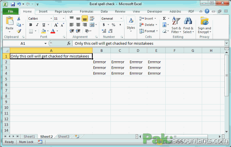Switch to the Data tab

point(104,12)
